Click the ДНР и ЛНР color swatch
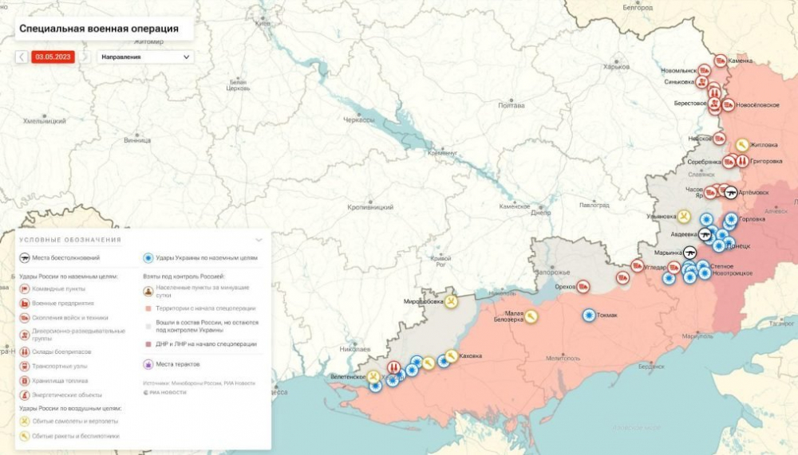Viewport: 798px width, 455px height. click(147, 344)
